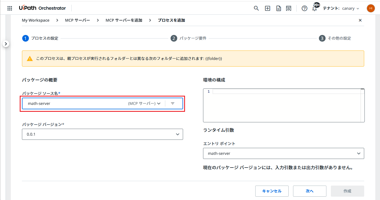Click the UiPath Orchestrator logo
The image size is (380, 200).
pyautogui.click(x=42, y=8)
